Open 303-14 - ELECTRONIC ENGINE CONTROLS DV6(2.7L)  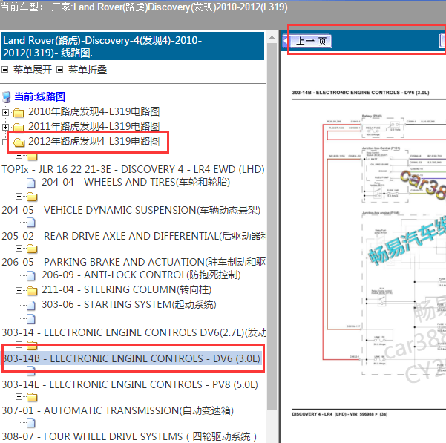tap(134, 332)
